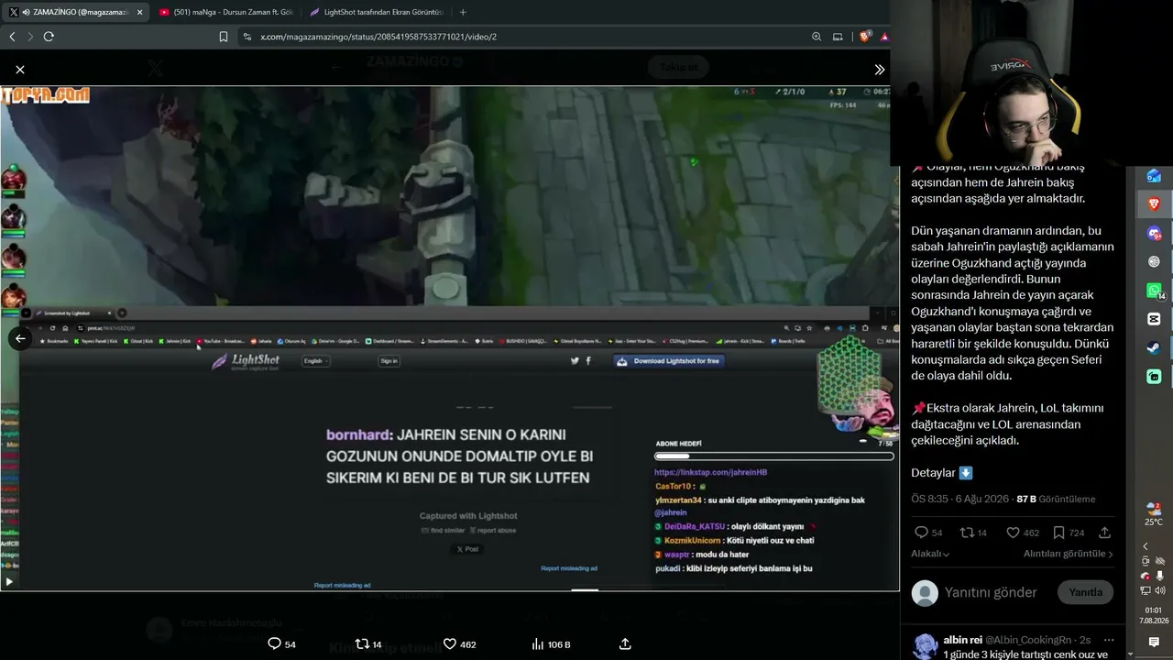Click the user avatar beside the reply field
The height and width of the screenshot is (660, 1173).
[x=925, y=593]
